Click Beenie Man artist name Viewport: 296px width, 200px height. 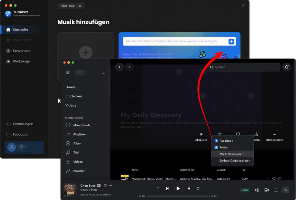coord(89,190)
